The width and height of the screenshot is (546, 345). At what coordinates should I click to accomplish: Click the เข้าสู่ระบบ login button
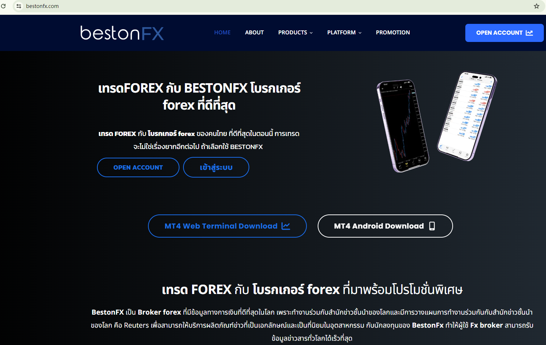pos(216,167)
